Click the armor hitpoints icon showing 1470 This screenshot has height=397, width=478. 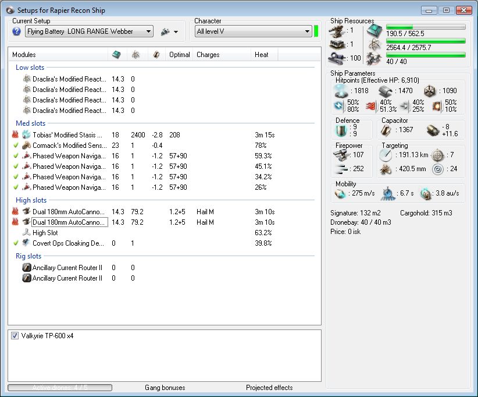click(386, 91)
